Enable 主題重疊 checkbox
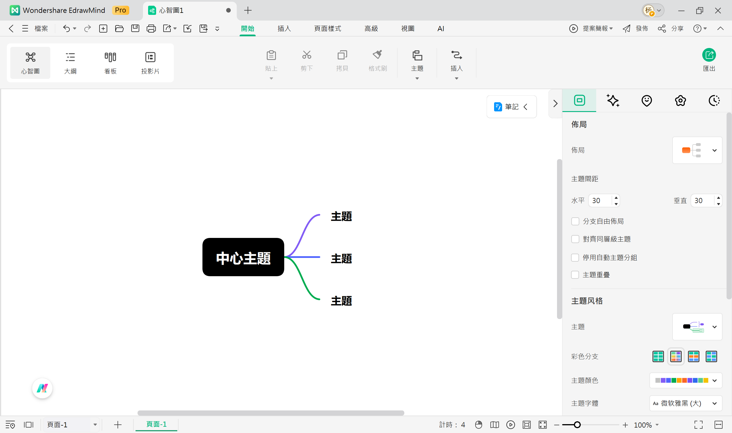 [x=575, y=274]
